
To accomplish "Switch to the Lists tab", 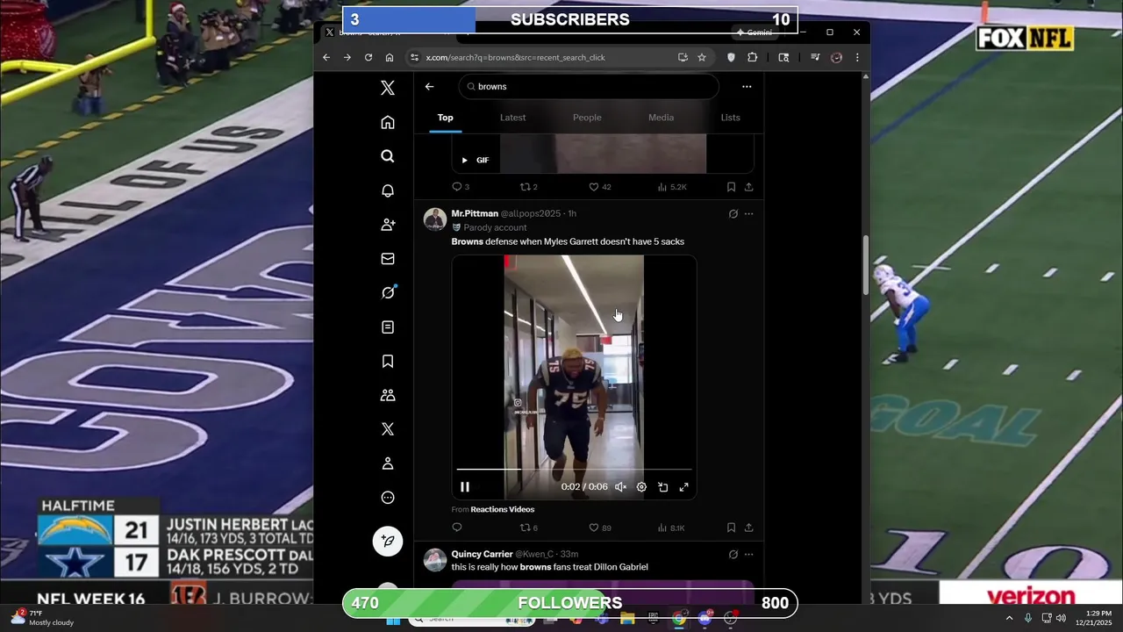I will 730,118.
